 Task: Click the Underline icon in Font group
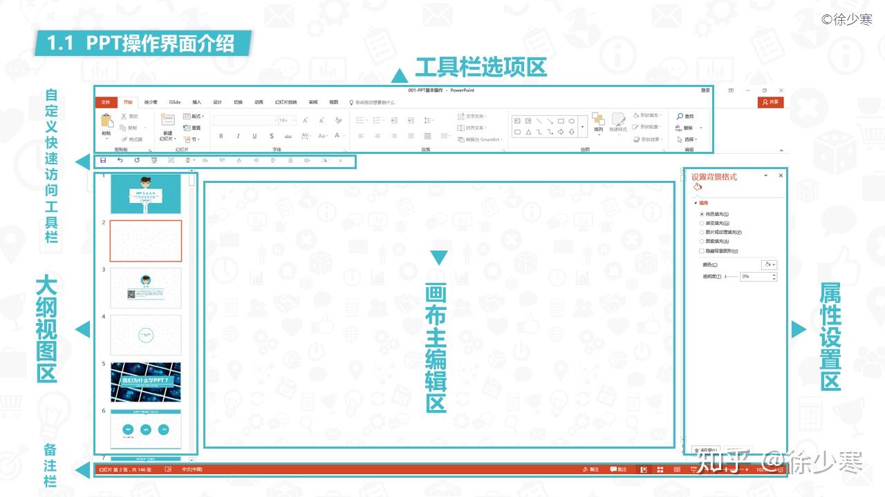[254, 135]
